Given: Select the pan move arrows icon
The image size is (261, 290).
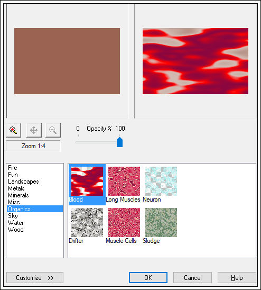Looking at the screenshot, I should click(34, 130).
